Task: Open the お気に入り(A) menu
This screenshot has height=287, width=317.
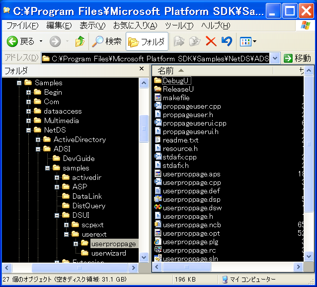Action: pos(135,26)
